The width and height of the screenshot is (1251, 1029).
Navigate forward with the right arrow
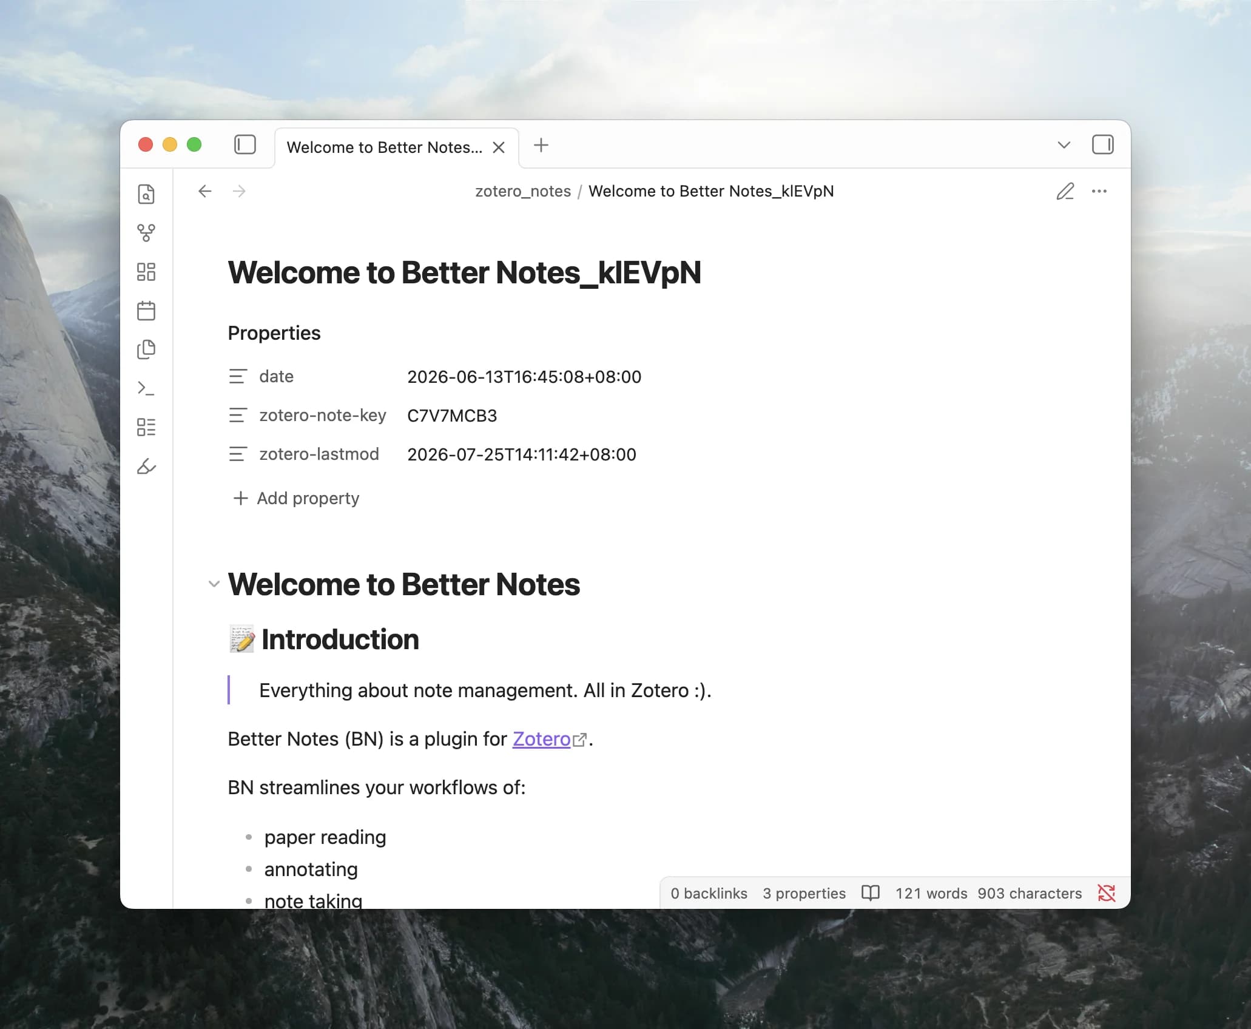239,192
